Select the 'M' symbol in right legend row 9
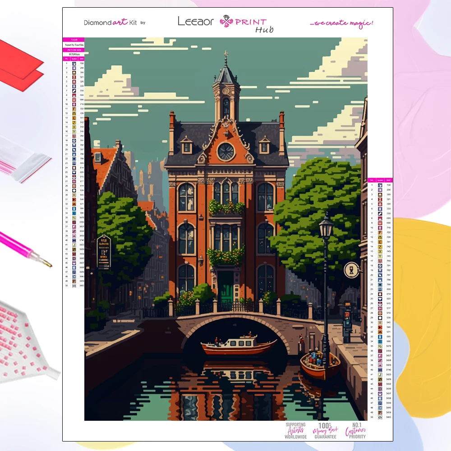Screen dimensions: 451x451 [380, 223]
